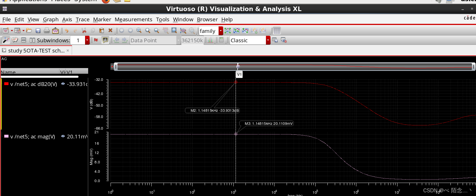Select the v /net5; ac dB20(V) trace name
Image resolution: width=476 pixels, height=196 pixels.
pos(34,84)
